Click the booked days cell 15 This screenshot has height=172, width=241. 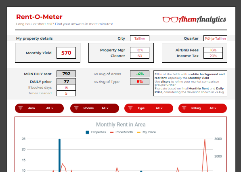(x=66, y=88)
